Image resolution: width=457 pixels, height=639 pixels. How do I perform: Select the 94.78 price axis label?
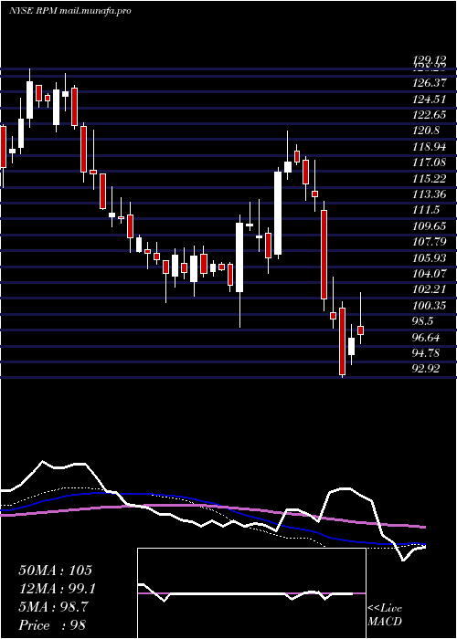tap(428, 353)
